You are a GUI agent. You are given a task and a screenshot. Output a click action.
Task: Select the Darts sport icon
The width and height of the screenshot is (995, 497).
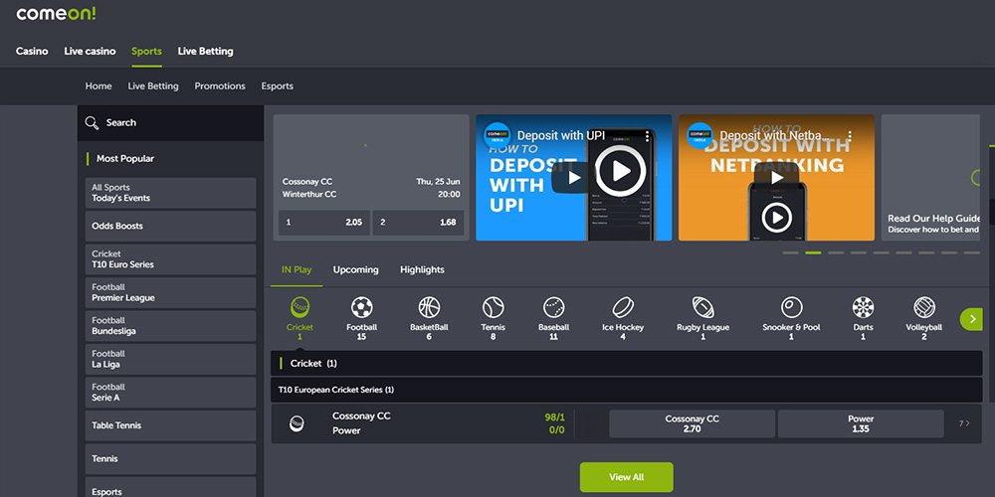tap(863, 307)
